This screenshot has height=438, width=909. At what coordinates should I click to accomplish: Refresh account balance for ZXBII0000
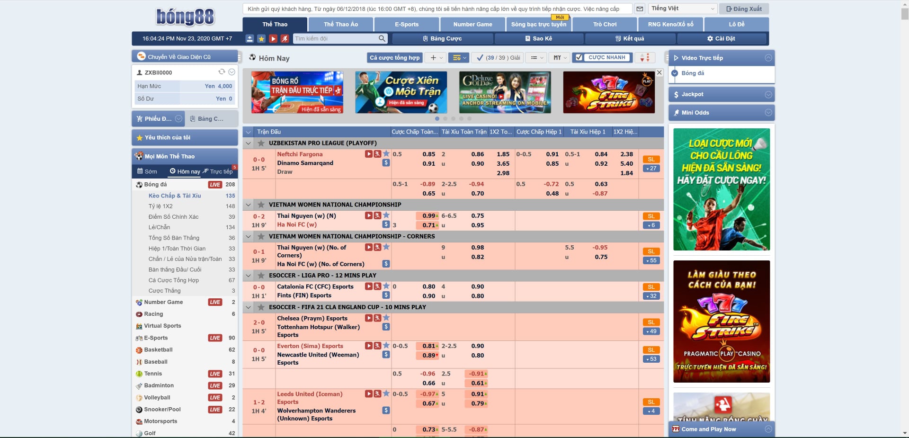pyautogui.click(x=221, y=72)
